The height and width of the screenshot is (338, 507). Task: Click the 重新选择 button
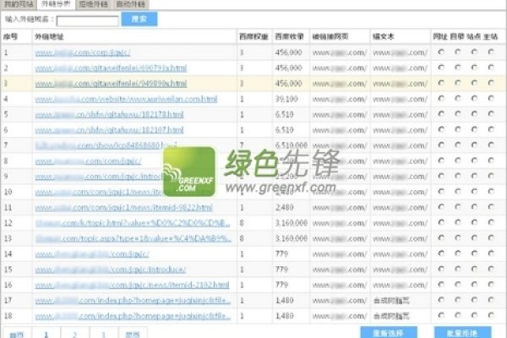coord(389,332)
